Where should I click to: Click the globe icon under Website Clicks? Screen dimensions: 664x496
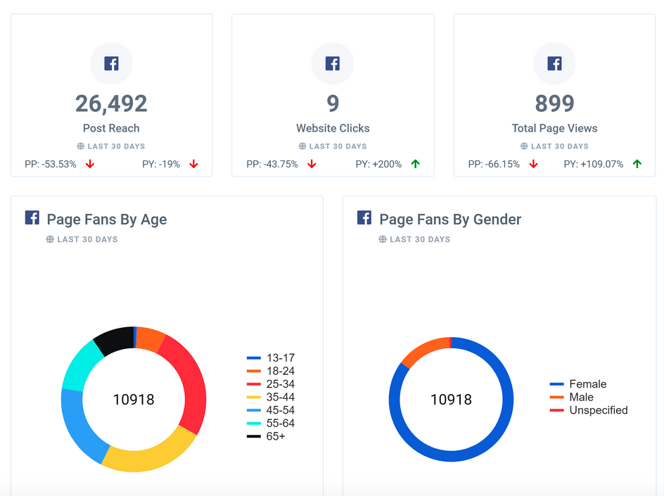click(302, 146)
